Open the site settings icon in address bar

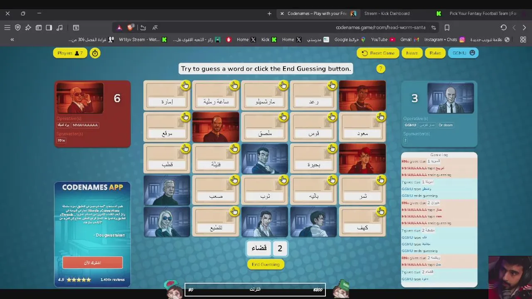coord(433,27)
